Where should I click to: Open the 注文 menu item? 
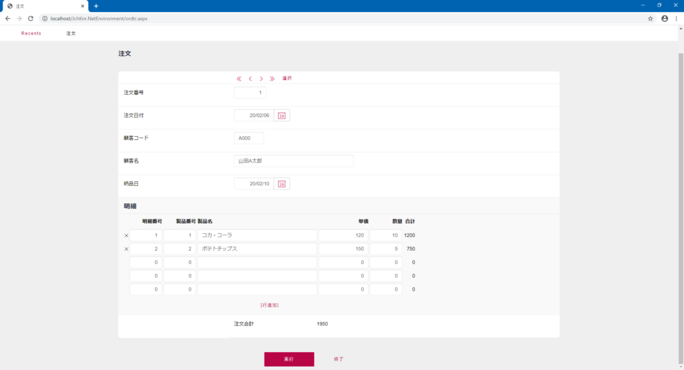tap(71, 33)
